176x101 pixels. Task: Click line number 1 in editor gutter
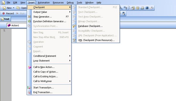tap(4, 31)
